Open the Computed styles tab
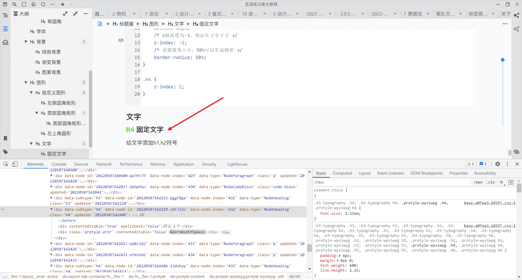Image resolution: width=522 pixels, height=280 pixels. (342, 173)
